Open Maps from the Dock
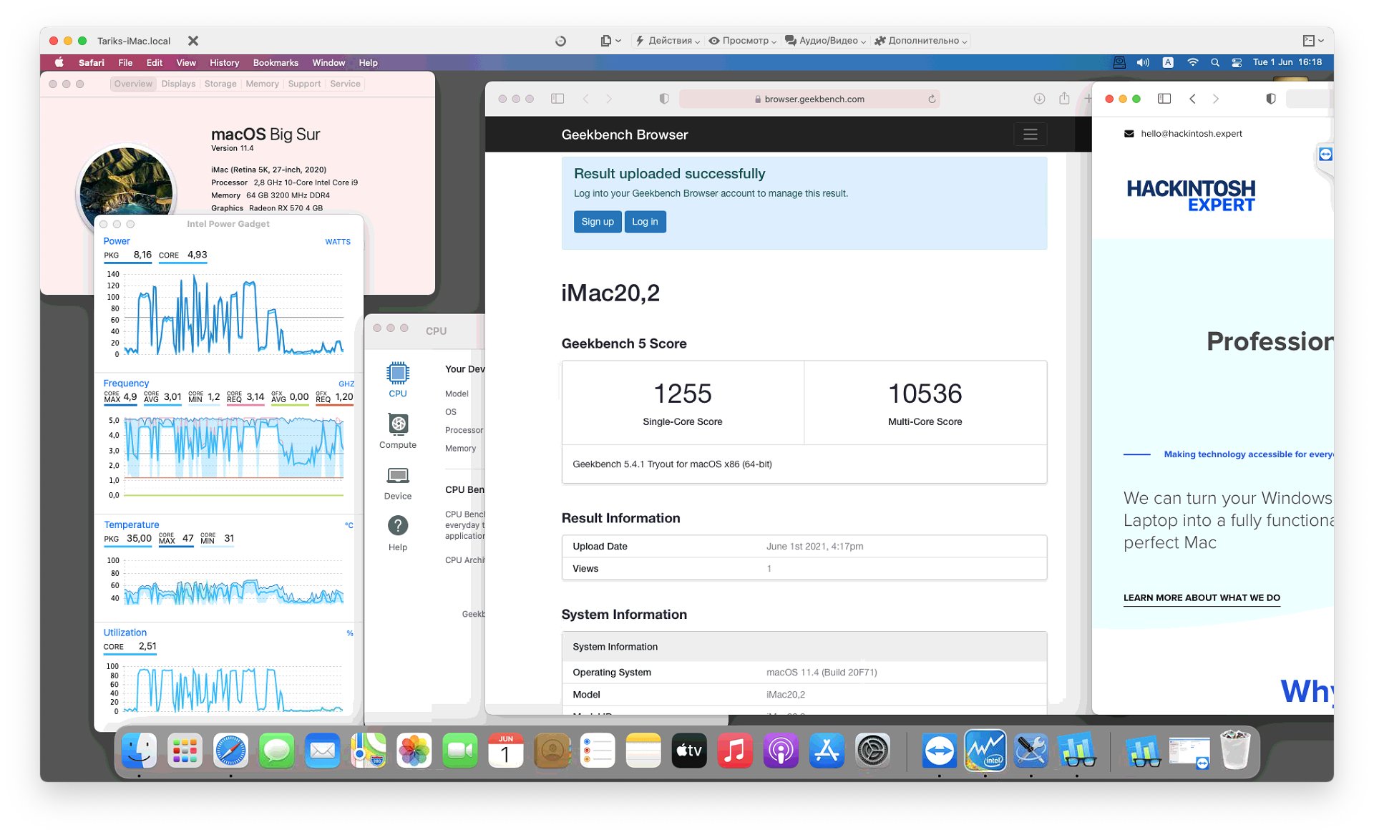 pos(368,751)
